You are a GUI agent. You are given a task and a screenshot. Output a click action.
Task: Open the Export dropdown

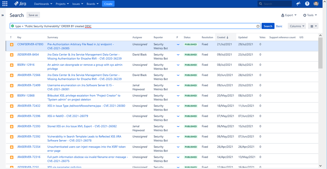[289, 15]
